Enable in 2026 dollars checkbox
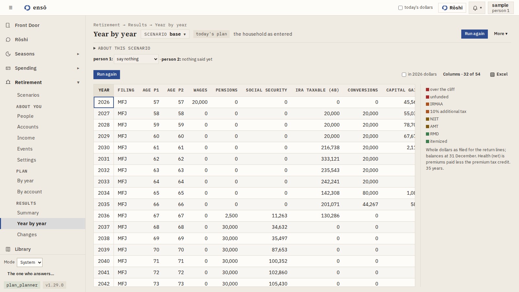This screenshot has height=292, width=519. (404, 75)
